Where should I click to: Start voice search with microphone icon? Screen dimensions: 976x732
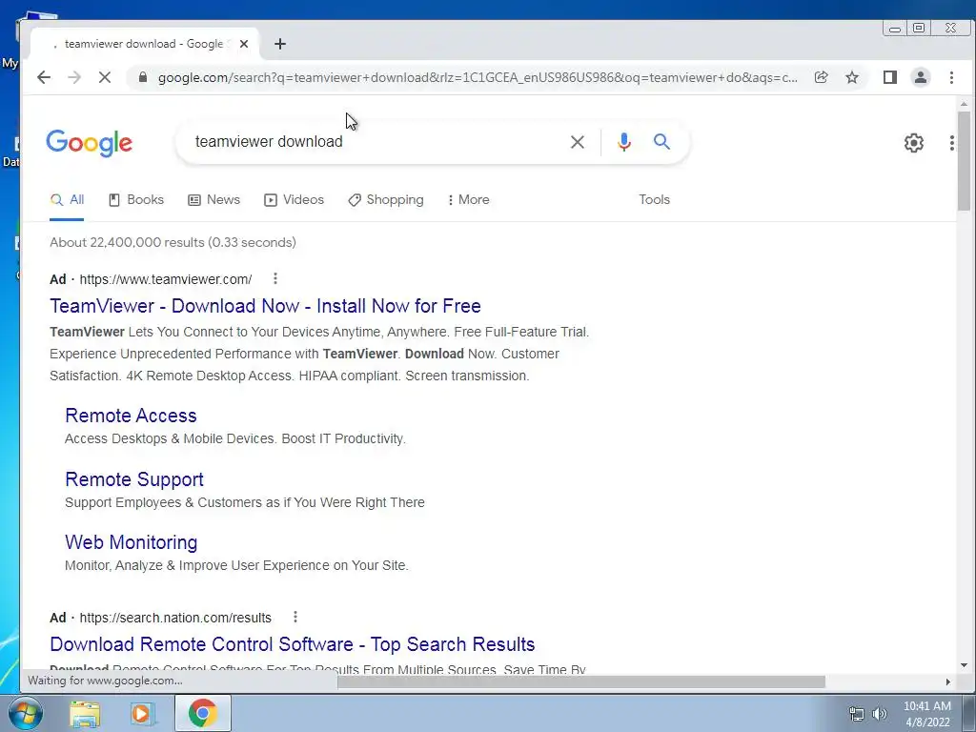coord(623,142)
